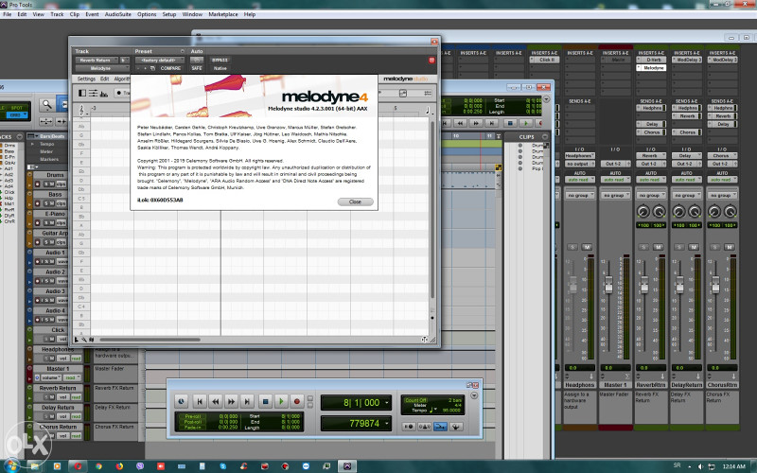Open the Melodyne Settings menu

click(x=86, y=79)
